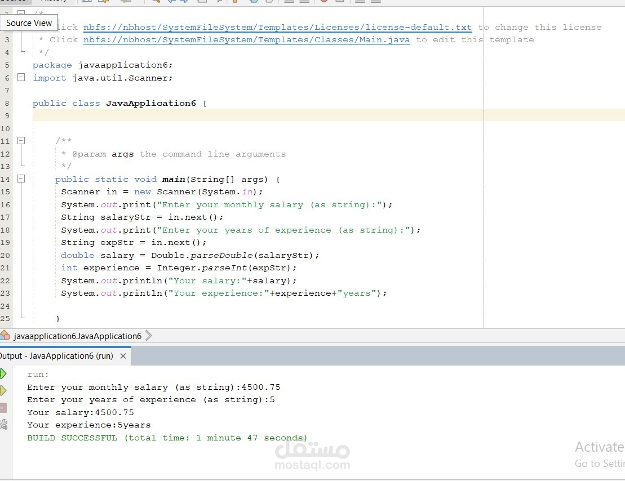Click the closing brace on line 25

[x=58, y=318]
